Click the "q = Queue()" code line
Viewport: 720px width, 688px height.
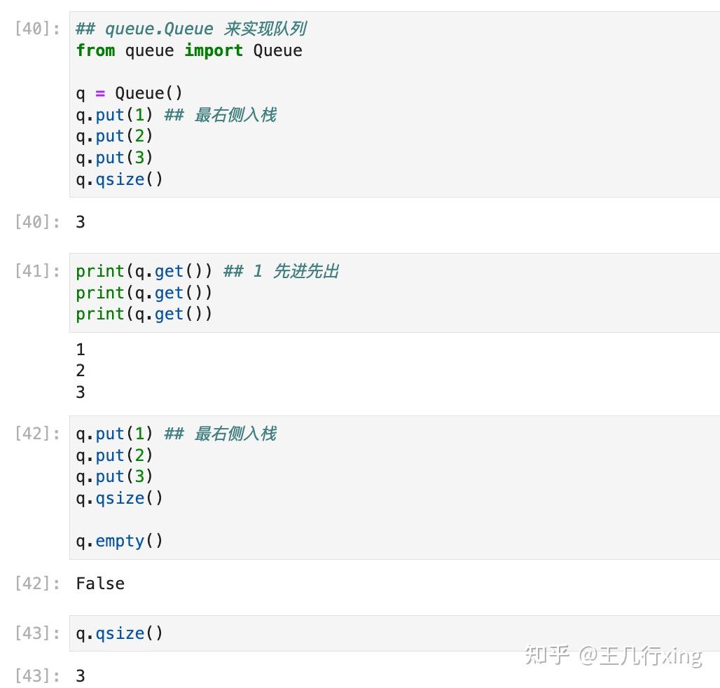point(129,93)
